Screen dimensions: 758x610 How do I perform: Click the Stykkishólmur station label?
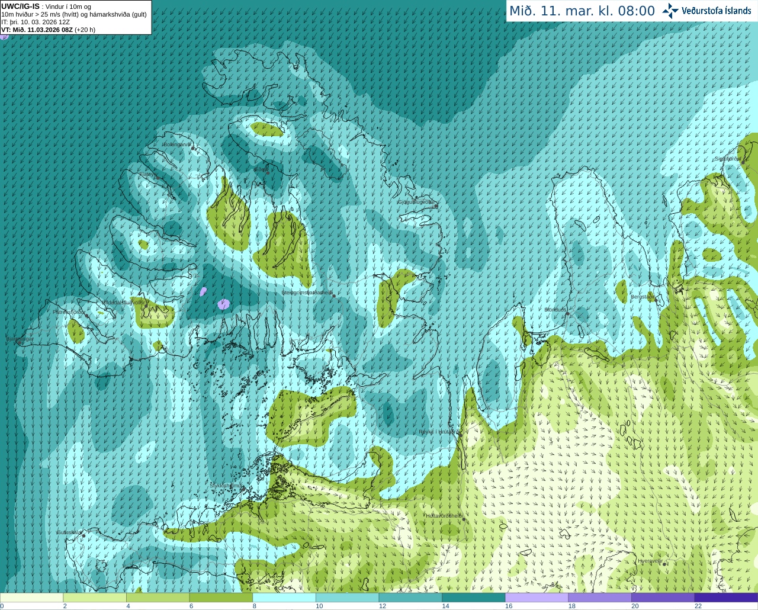click(x=227, y=486)
